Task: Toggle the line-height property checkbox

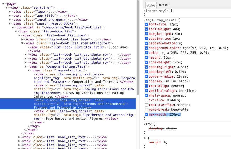Action: click(146, 62)
